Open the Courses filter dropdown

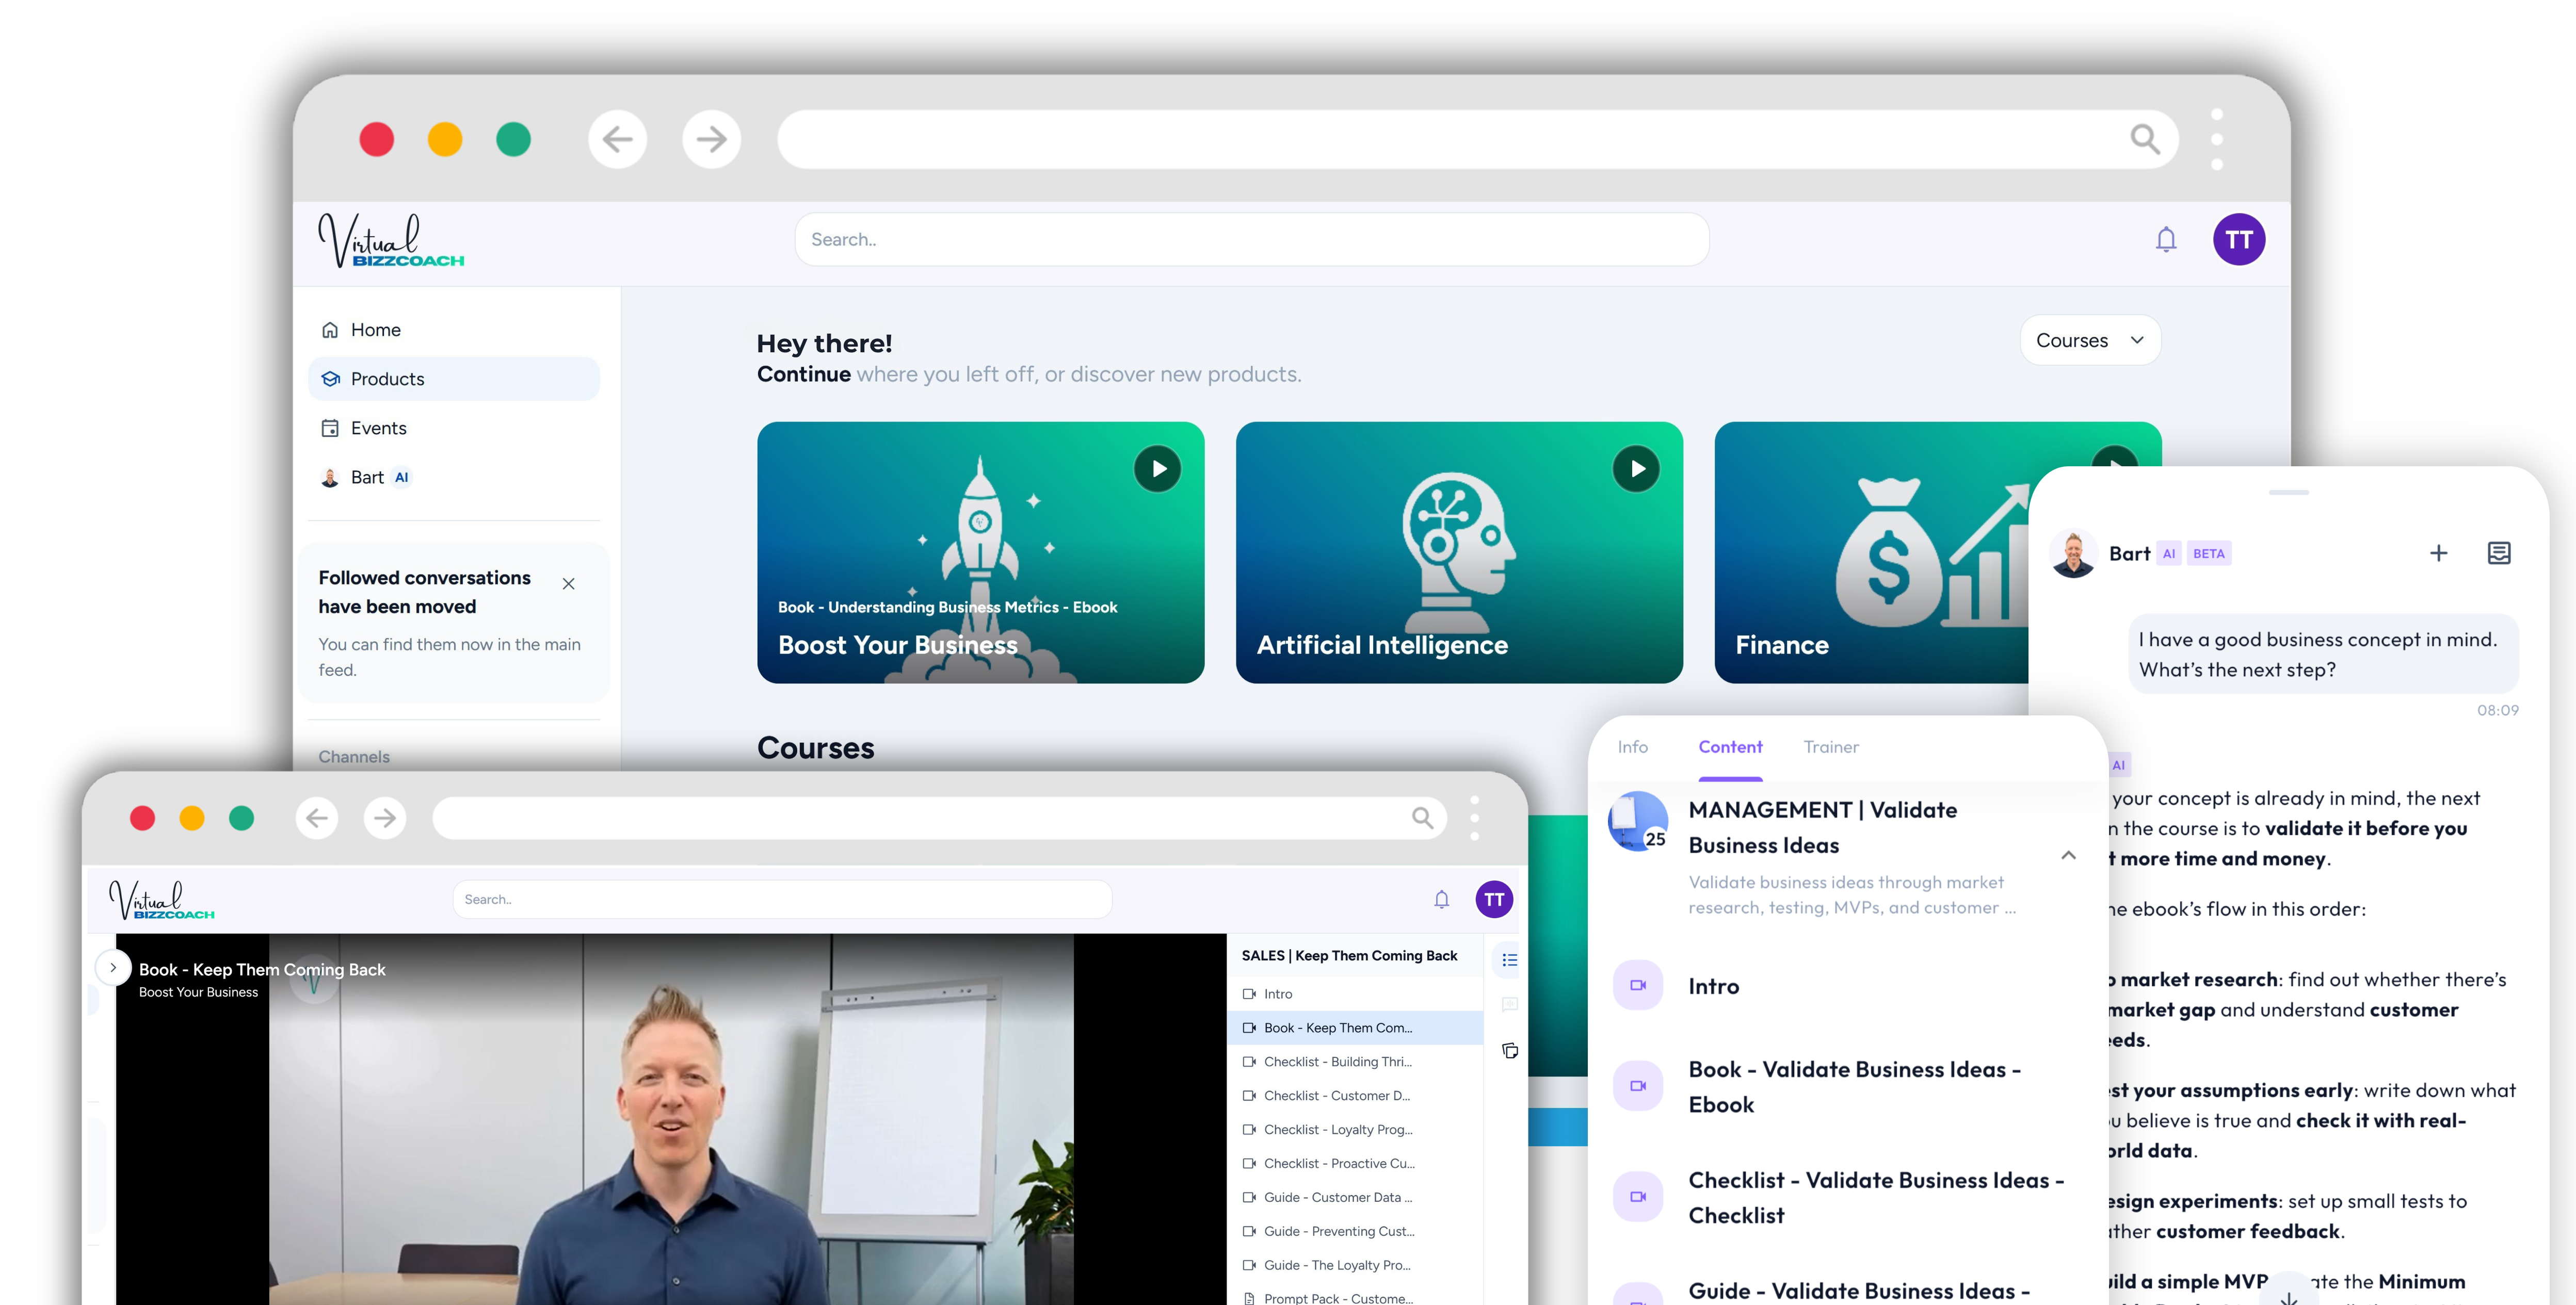click(2090, 341)
